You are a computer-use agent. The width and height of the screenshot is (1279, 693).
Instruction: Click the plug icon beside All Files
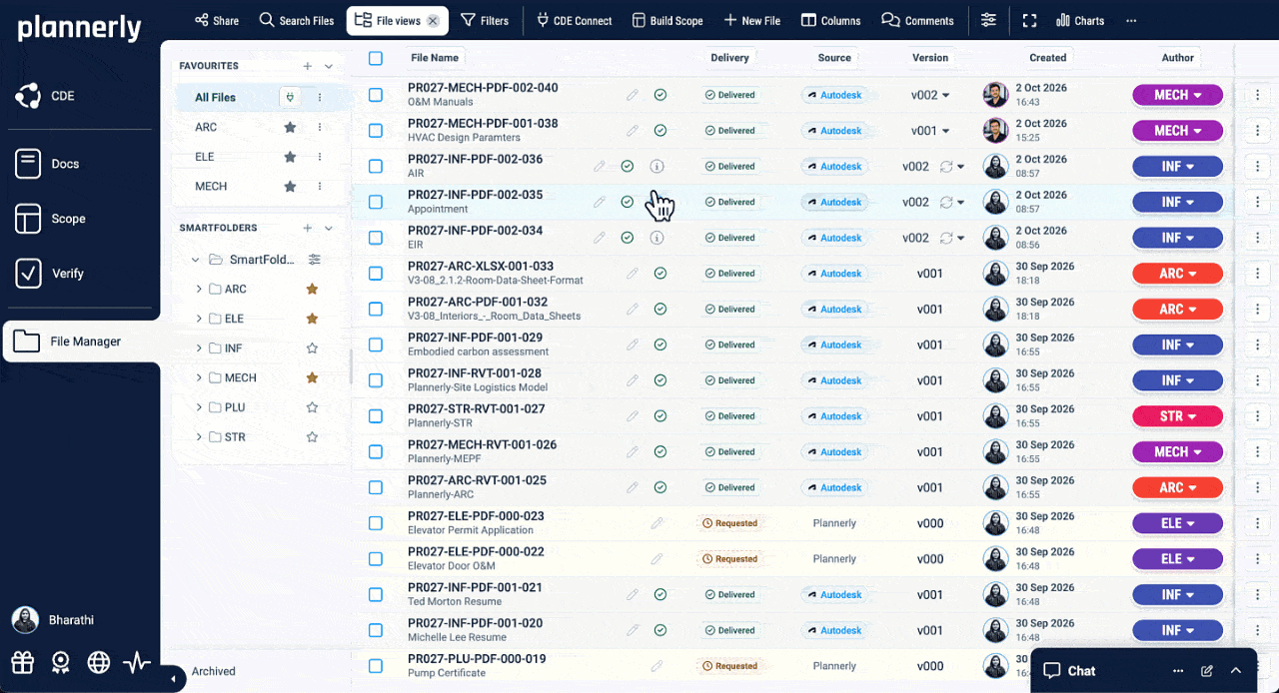[291, 98]
